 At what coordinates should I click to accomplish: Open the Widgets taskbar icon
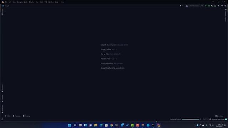click(x=85, y=125)
